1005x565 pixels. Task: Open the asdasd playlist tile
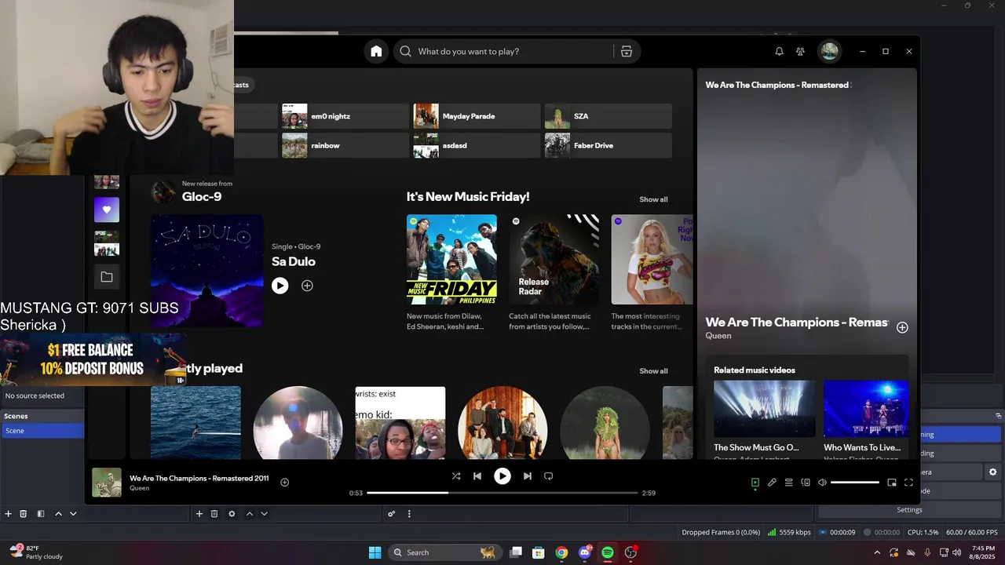477,145
